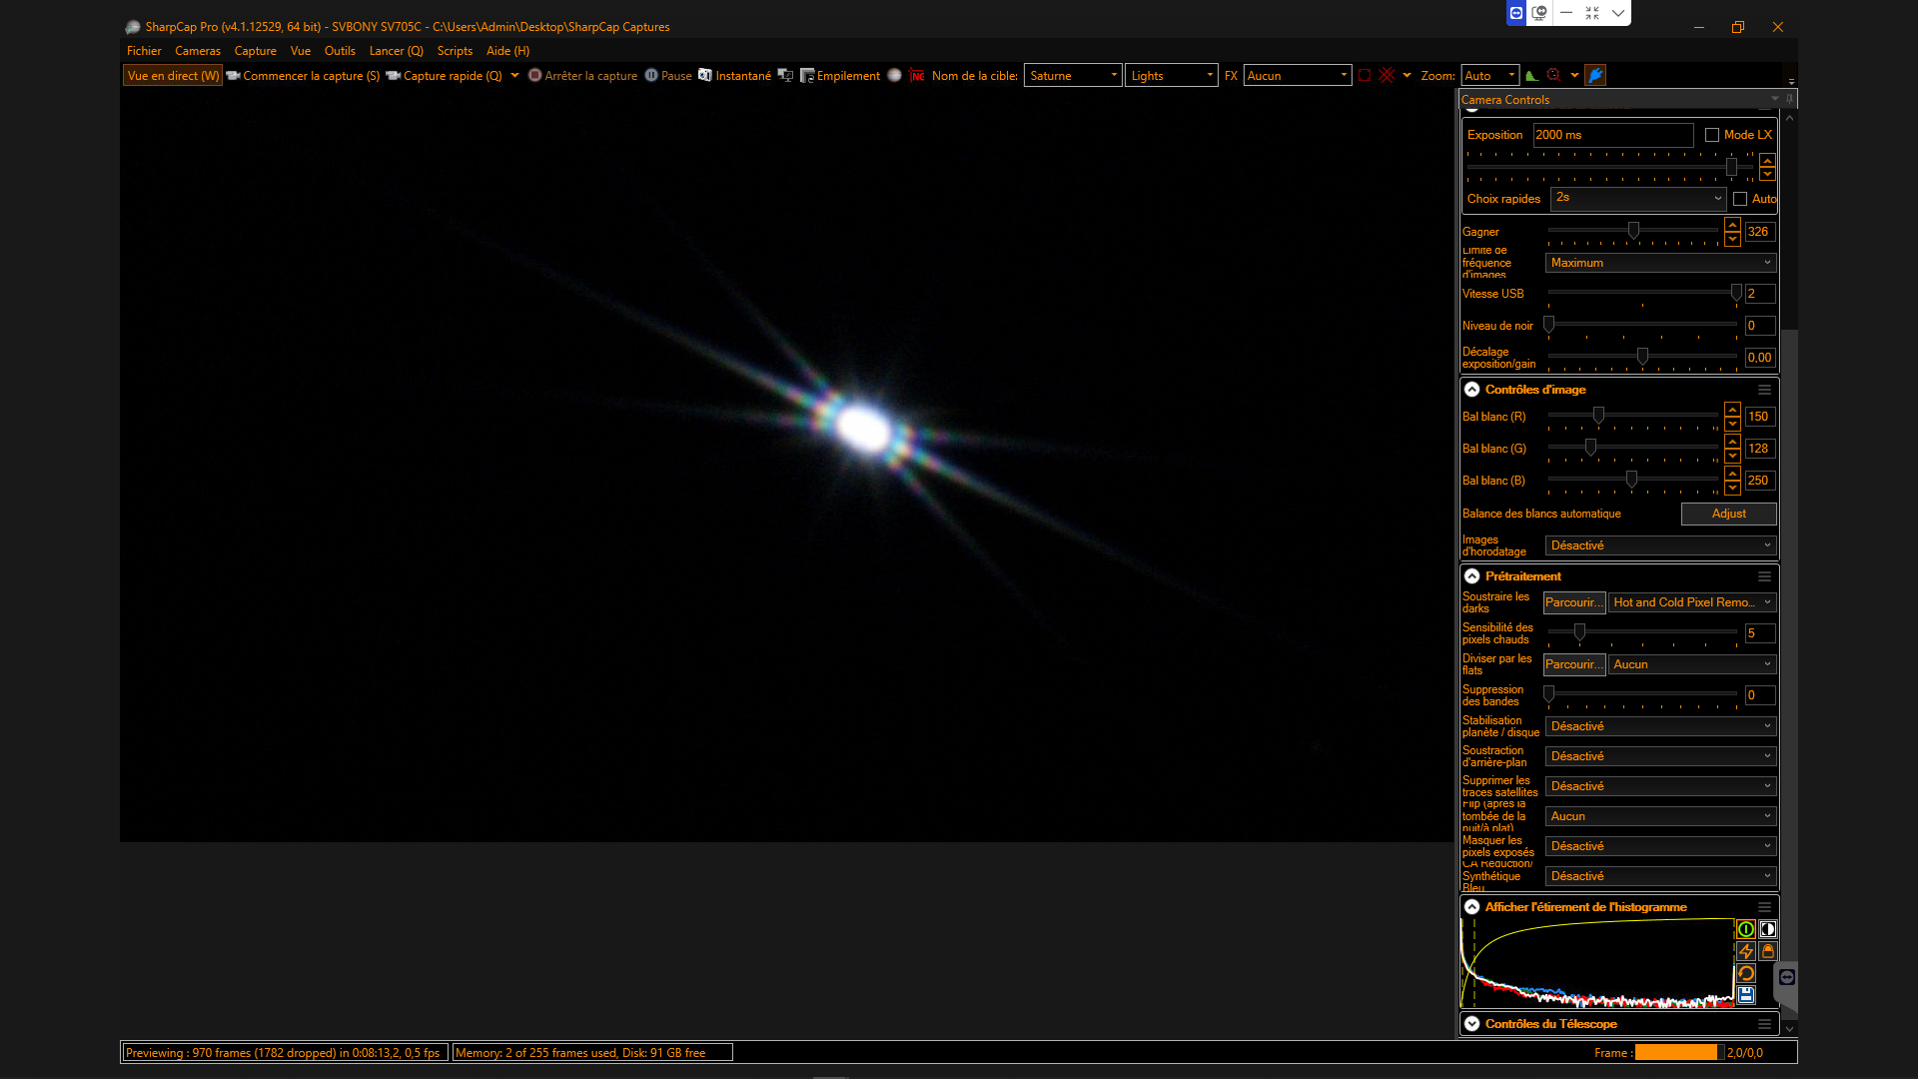Open the Choix rapides 2s dropdown
This screenshot has width=1918, height=1079.
point(1637,198)
